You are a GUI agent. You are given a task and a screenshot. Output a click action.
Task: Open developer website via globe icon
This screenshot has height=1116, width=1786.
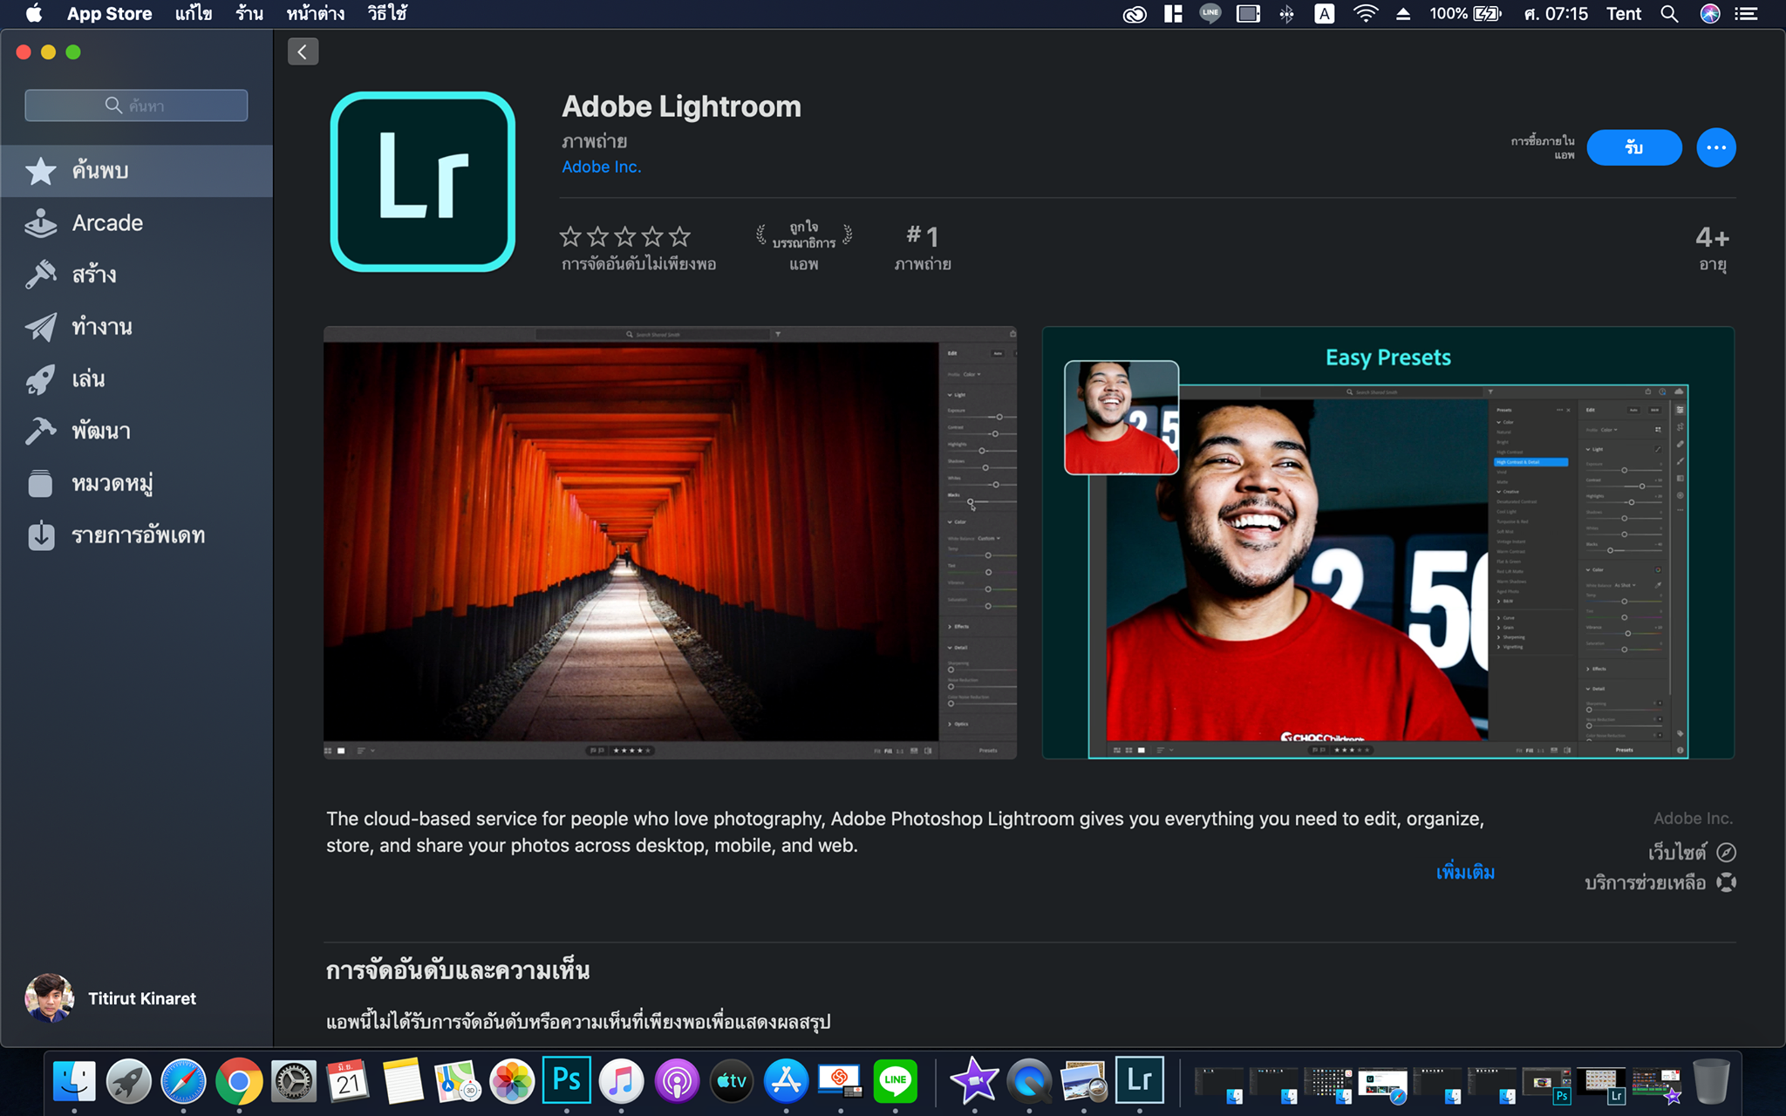(1724, 853)
